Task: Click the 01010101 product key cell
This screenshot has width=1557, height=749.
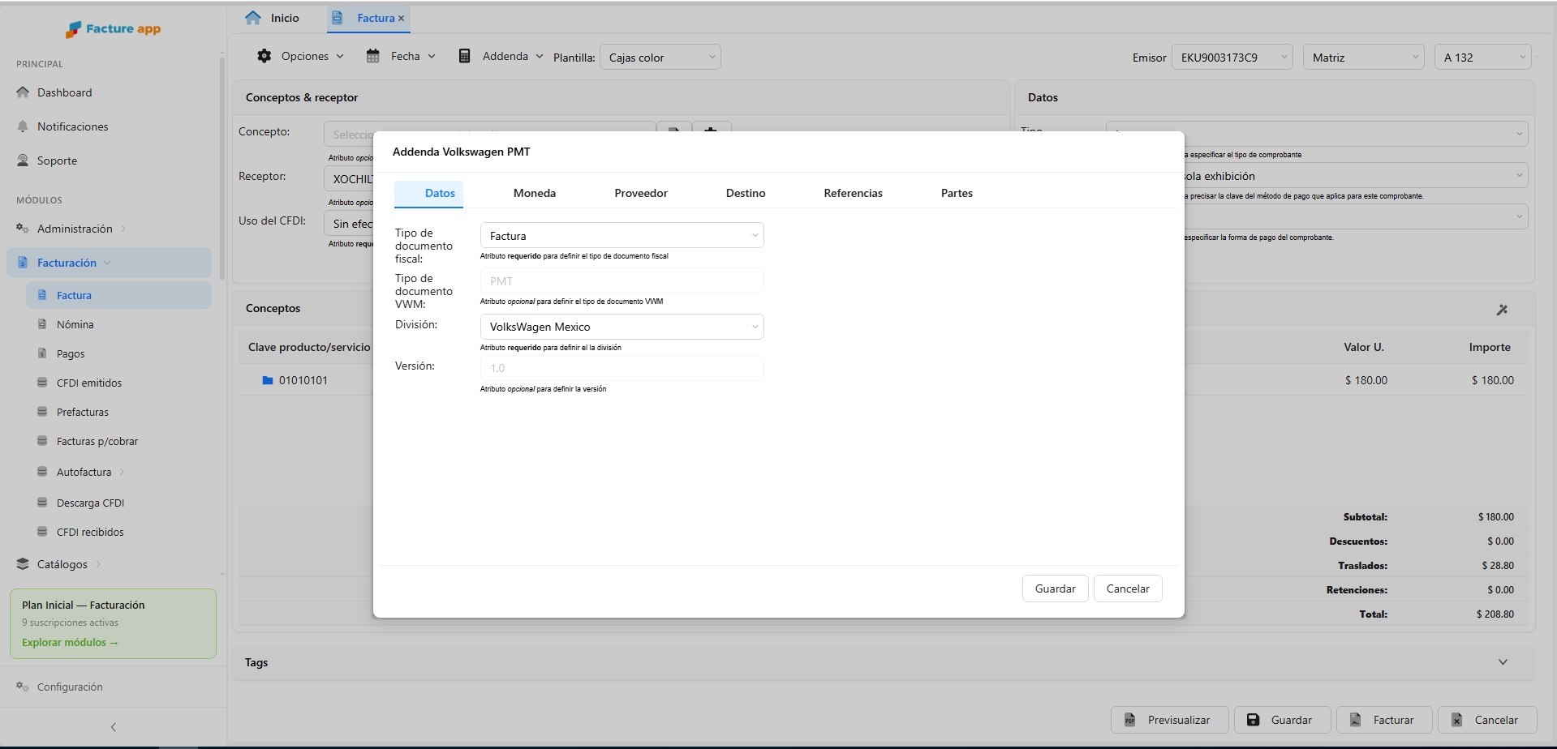Action: click(x=303, y=380)
